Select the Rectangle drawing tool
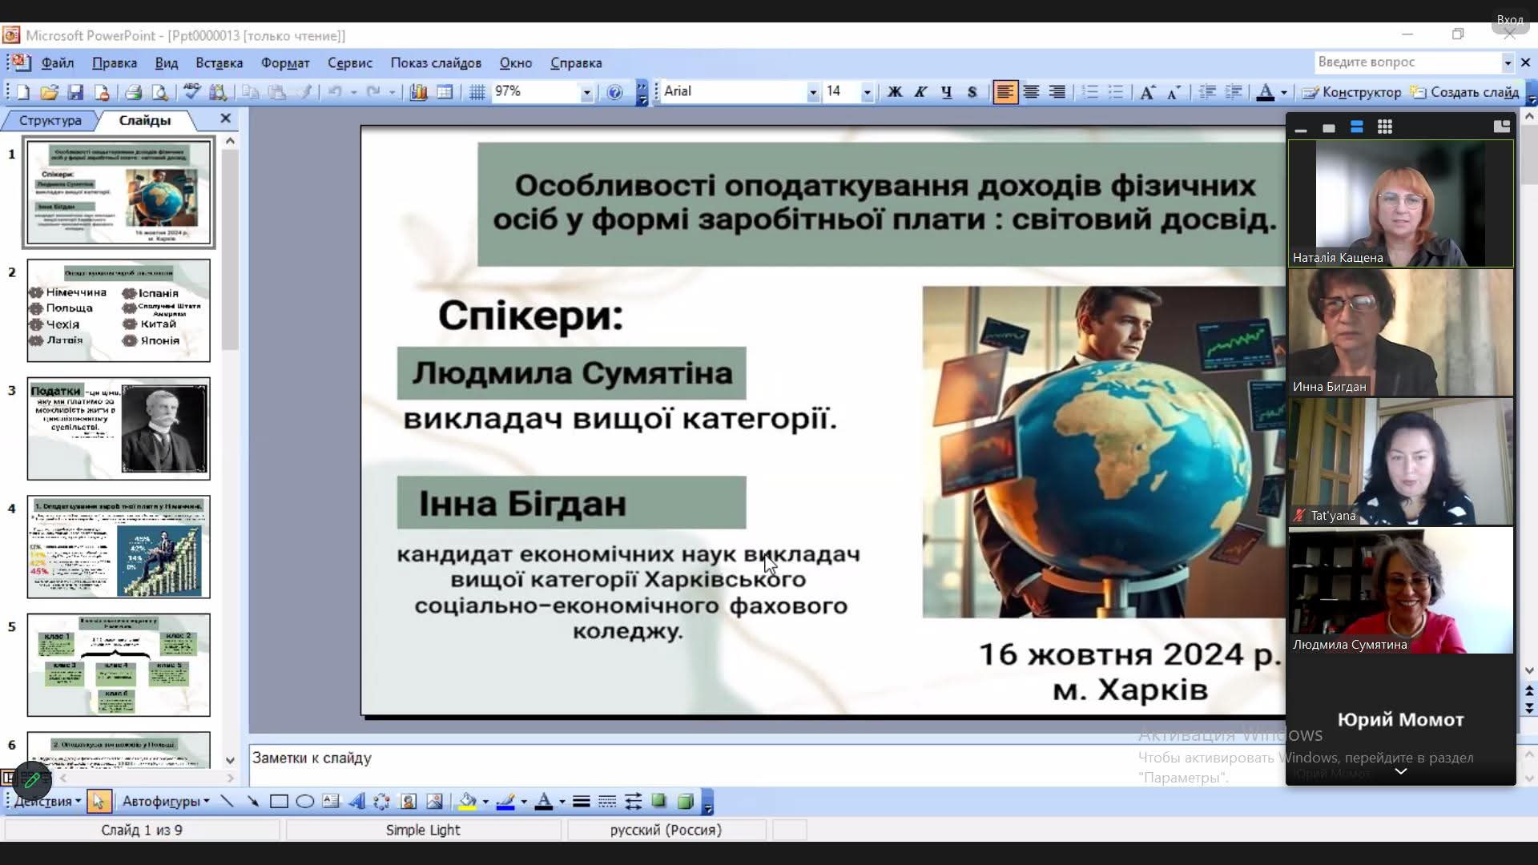This screenshot has height=865, width=1538. point(279,802)
